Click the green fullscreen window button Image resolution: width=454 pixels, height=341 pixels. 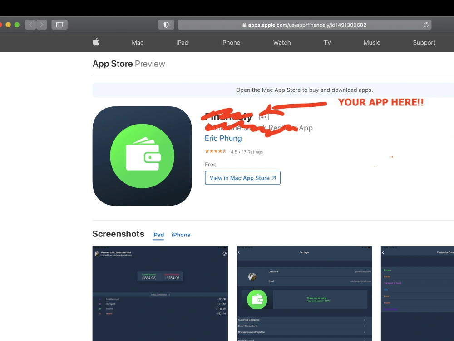coord(17,25)
